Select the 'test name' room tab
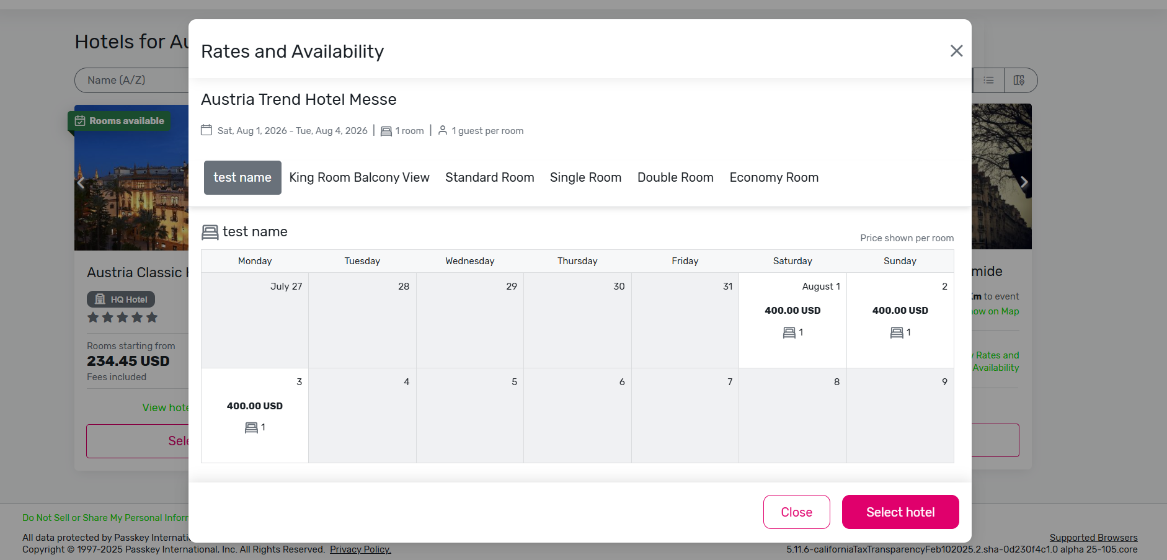1167x560 pixels. pyautogui.click(x=242, y=177)
